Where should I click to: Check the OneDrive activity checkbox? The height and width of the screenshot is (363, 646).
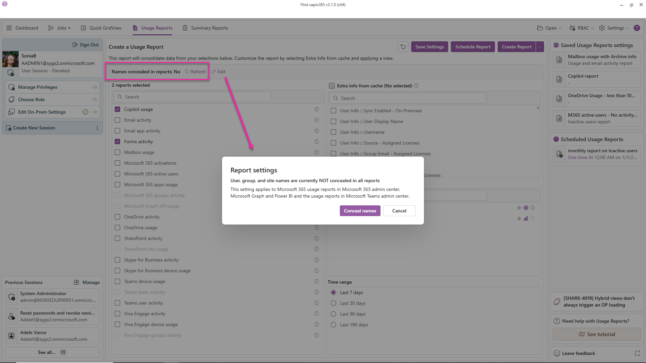tap(117, 217)
